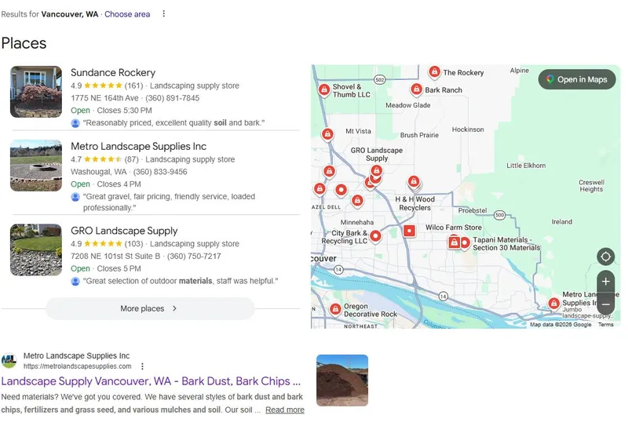Open Sundance Rockery photo thumbnail

tap(36, 92)
